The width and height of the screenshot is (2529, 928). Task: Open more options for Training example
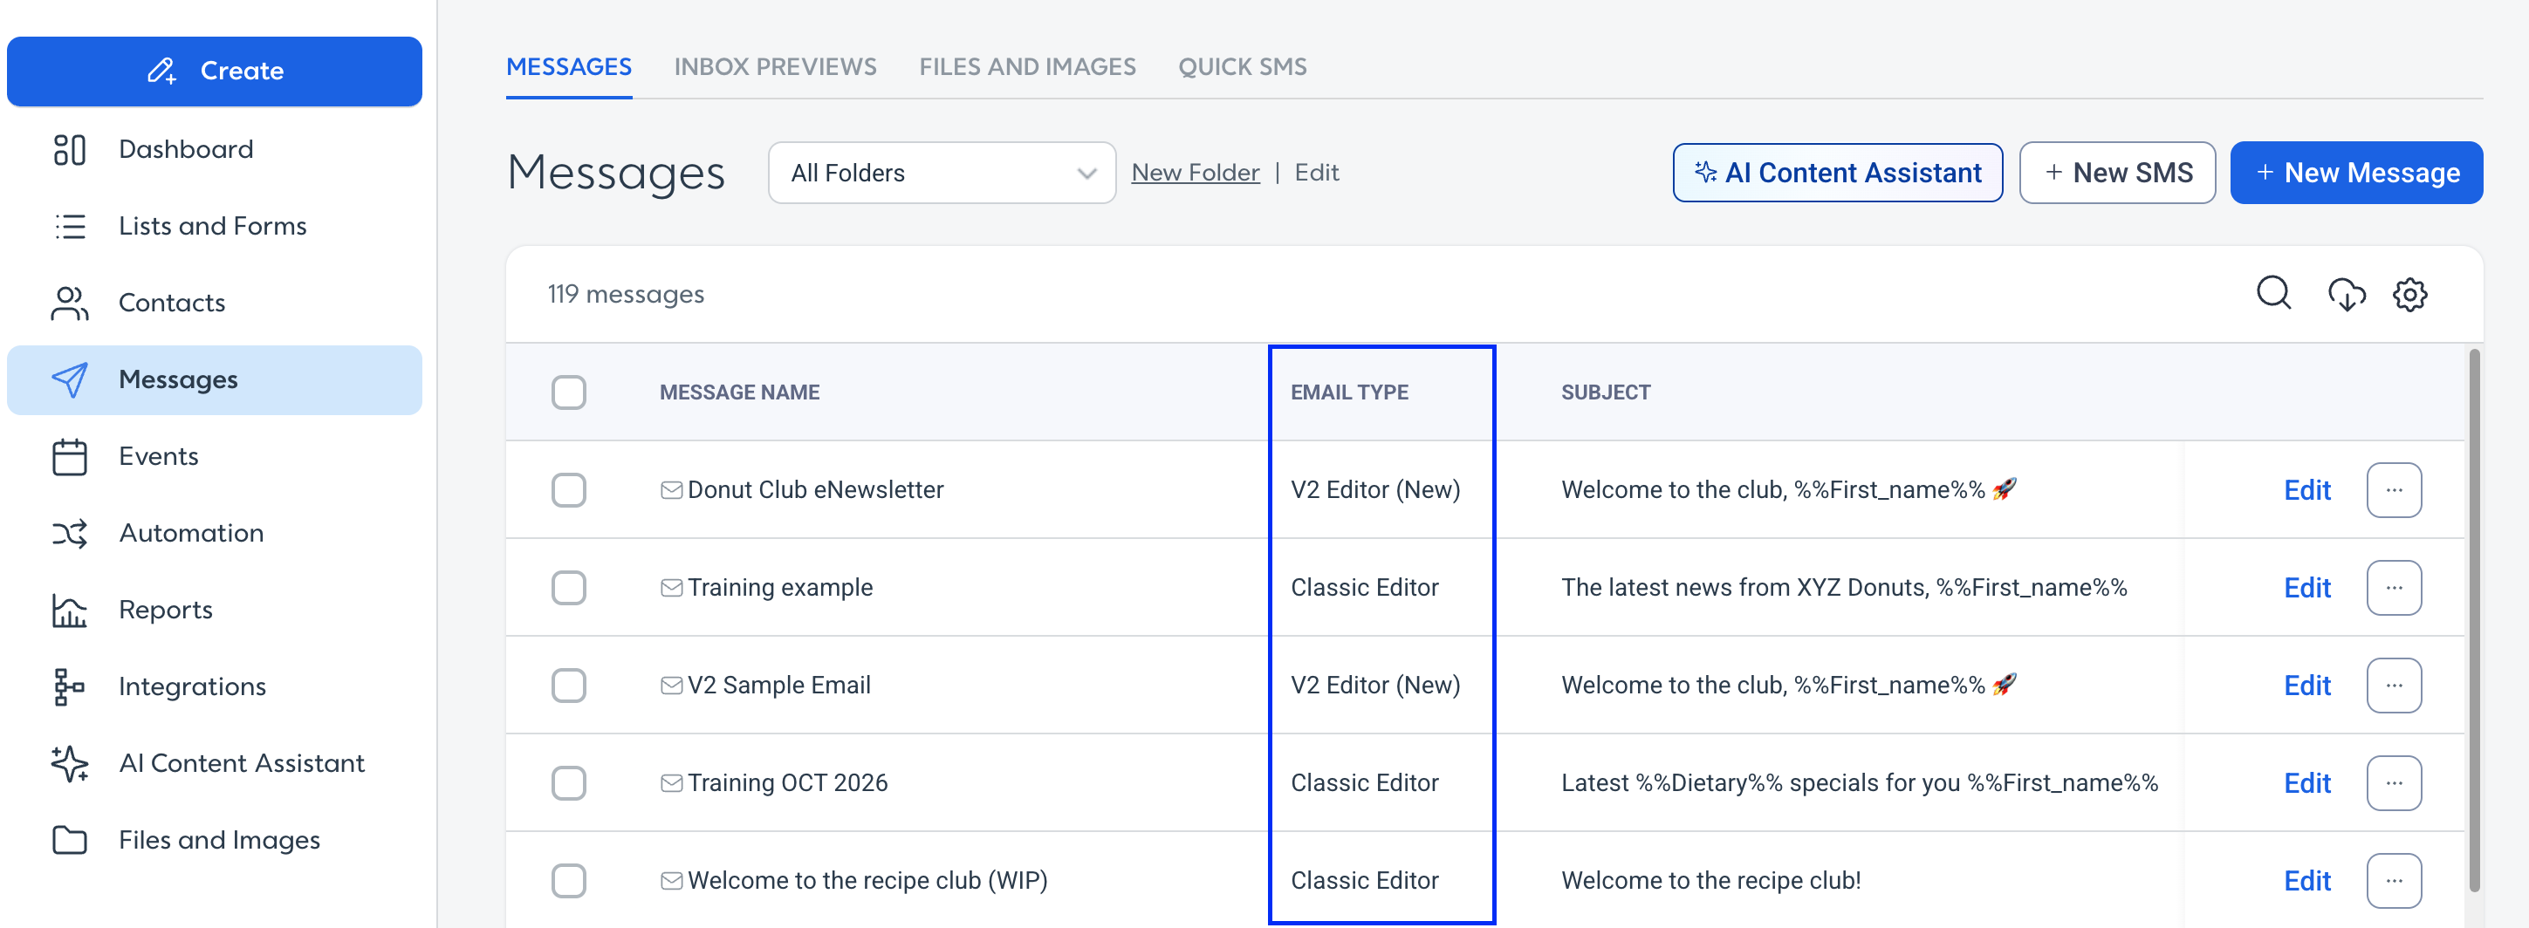coord(2394,588)
